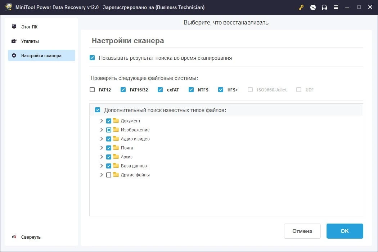The image size is (378, 252).
Task: Uncheck the База данных checkbox
Action: pos(109,166)
